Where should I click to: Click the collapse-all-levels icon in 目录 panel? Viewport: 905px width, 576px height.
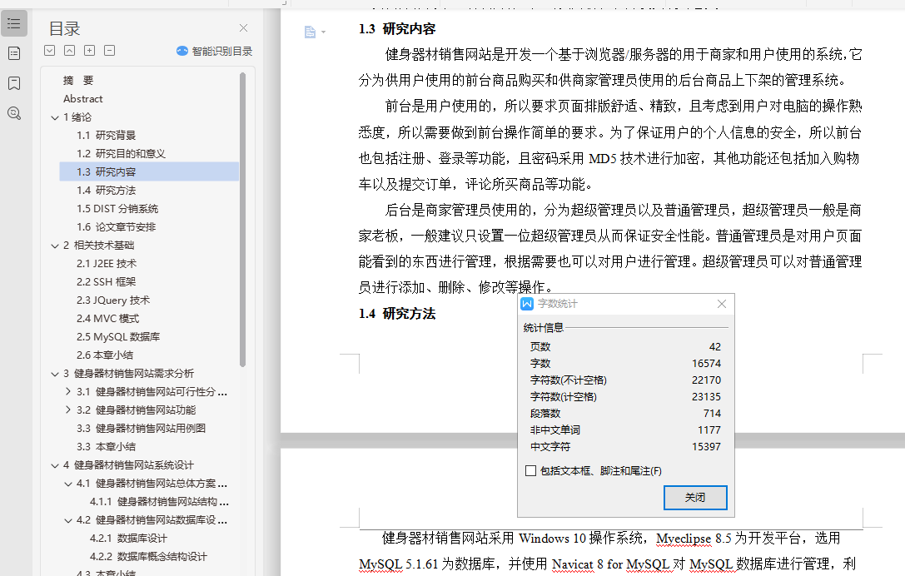point(69,50)
